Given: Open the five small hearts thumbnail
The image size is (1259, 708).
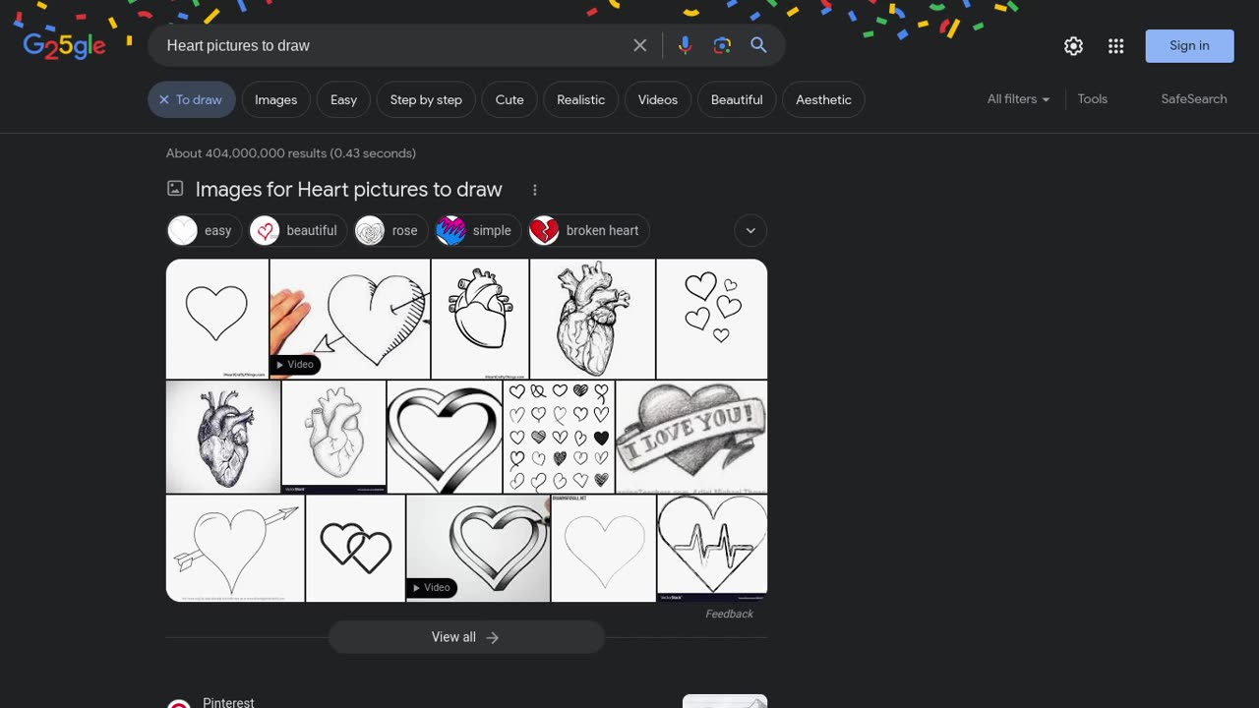Looking at the screenshot, I should point(712,319).
